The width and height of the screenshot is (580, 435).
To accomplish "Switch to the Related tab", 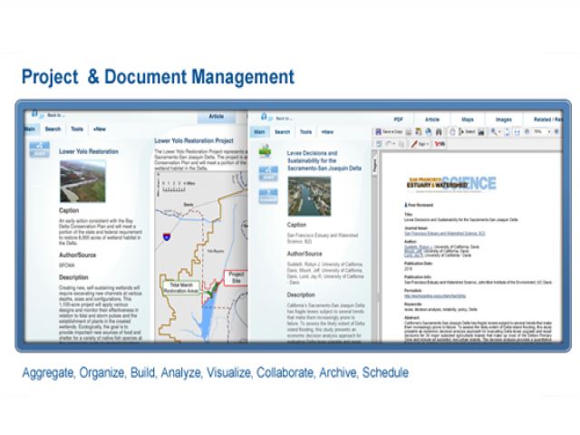I will pyautogui.click(x=546, y=120).
